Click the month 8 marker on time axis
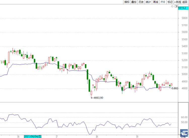The image size is (189, 138). (97, 136)
